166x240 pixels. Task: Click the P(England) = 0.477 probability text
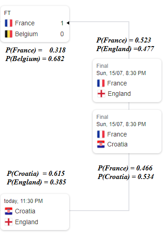(125, 49)
